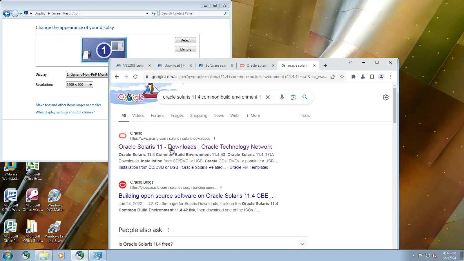Click the Control Panel back arrow

[7, 13]
